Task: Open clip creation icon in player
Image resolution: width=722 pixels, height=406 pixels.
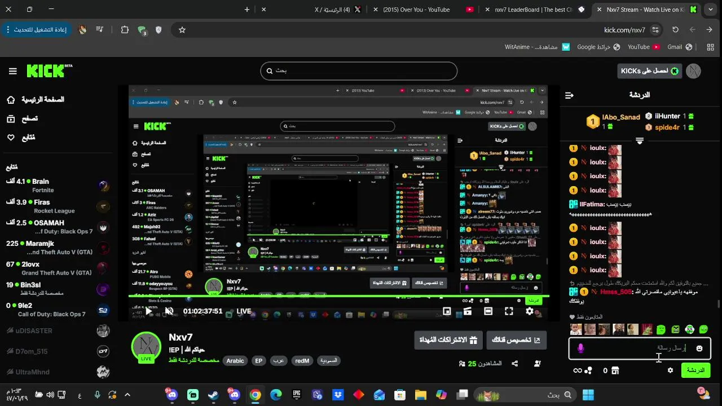Action: 468,311
